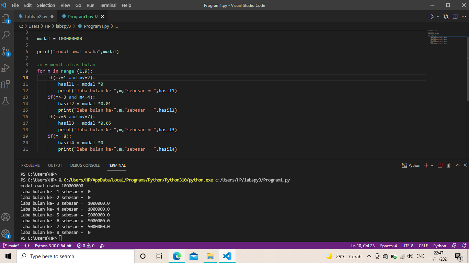Click the Windows taskbar search box
Viewport: 469px width, 263px height.
point(76,256)
